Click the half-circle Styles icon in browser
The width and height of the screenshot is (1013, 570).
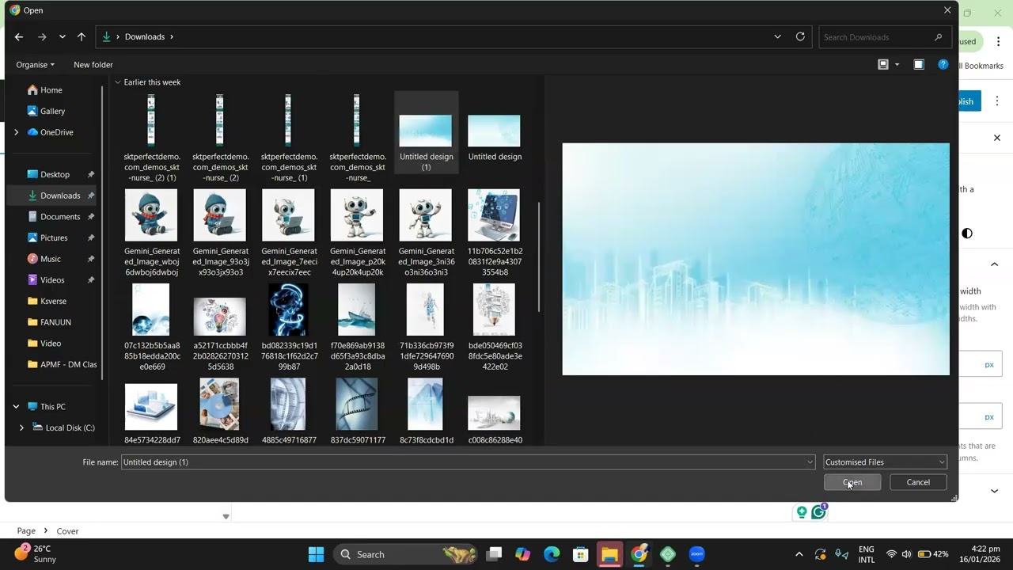click(x=967, y=234)
